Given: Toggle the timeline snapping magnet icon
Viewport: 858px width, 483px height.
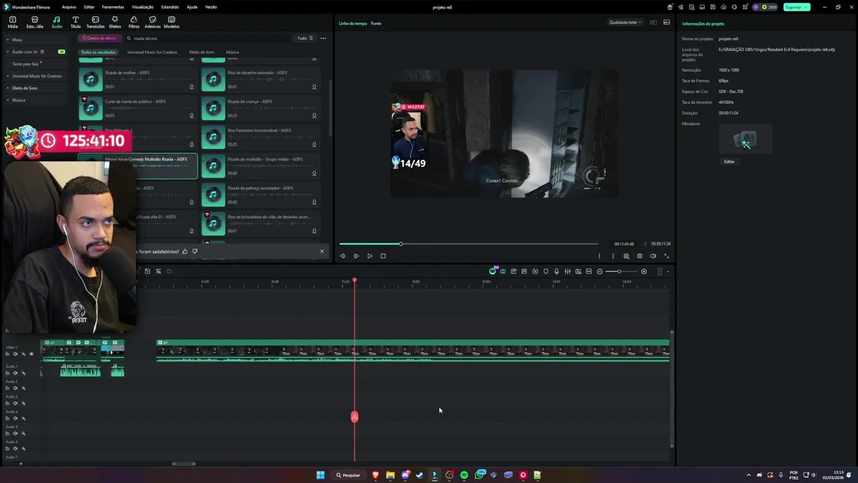Looking at the screenshot, I should tap(503, 272).
